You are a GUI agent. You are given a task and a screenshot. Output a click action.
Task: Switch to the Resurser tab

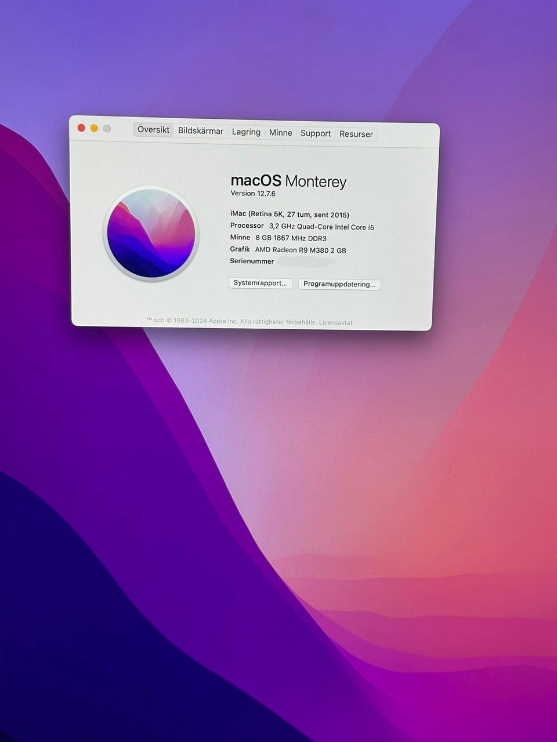click(356, 134)
